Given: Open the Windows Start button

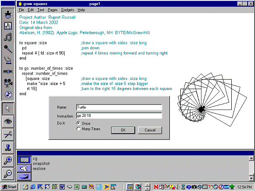Looking at the screenshot, I should [x=9, y=187].
